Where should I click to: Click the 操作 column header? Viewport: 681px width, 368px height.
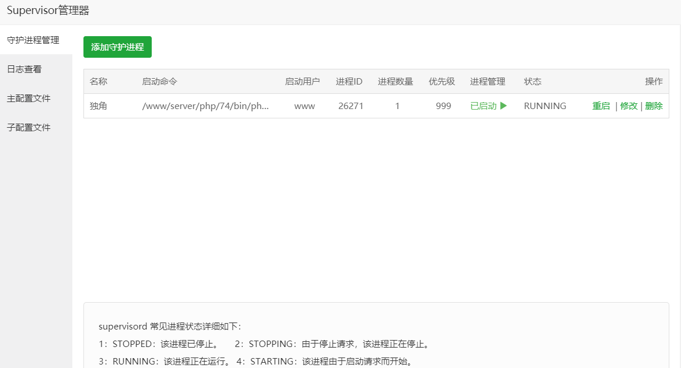[654, 82]
